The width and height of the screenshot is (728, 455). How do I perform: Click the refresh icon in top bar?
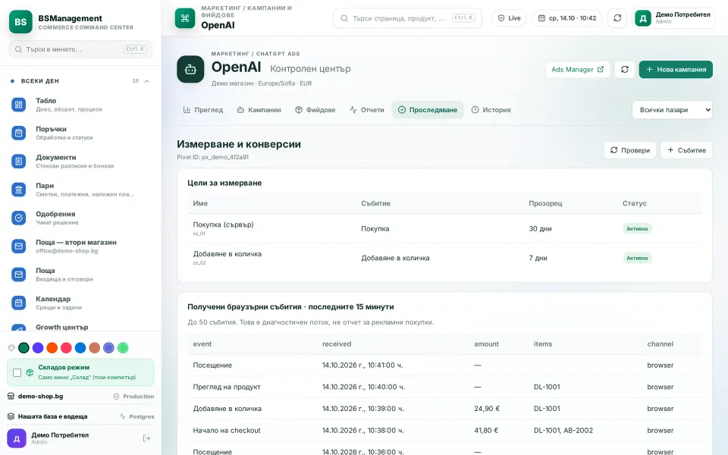617,18
